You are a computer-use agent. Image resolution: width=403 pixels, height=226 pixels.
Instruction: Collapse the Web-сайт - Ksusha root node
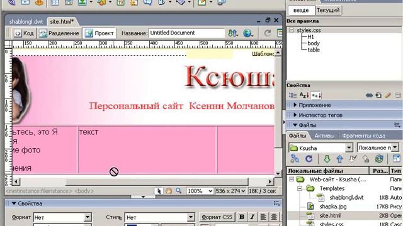[292, 179]
